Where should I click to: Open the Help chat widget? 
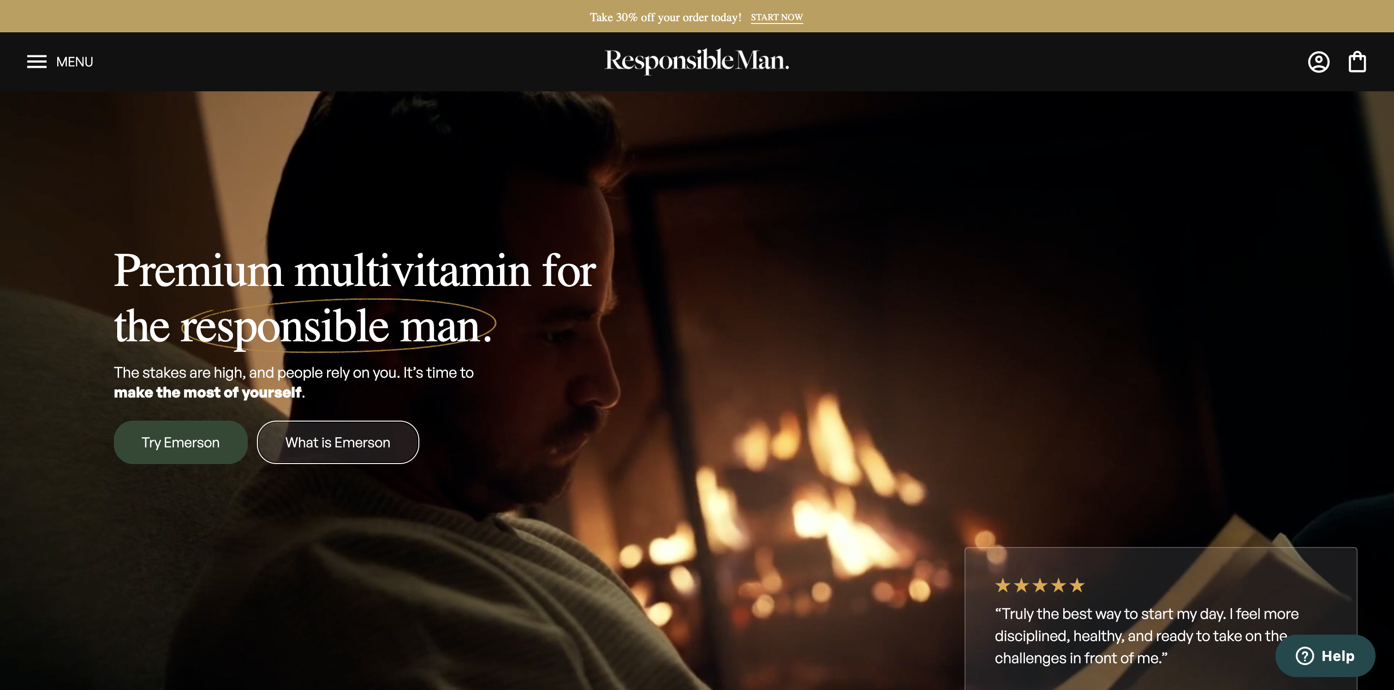pyautogui.click(x=1325, y=656)
